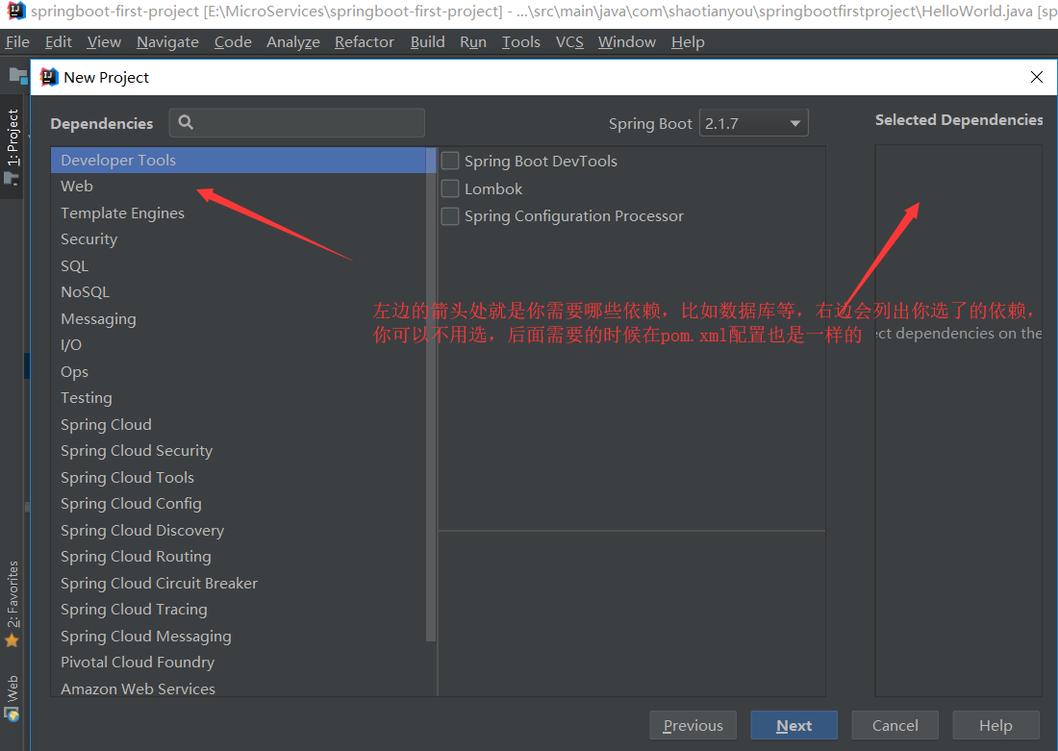Open the Edit menu
The image size is (1058, 751).
59,42
